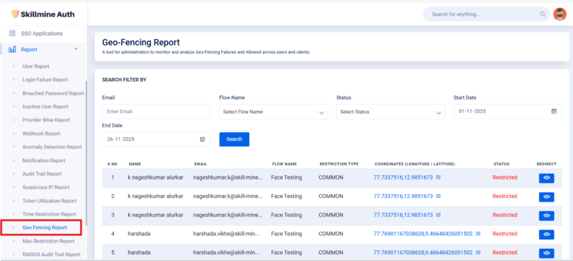Click the Enter Email input field
Screen dimensions: 573x261
(x=156, y=112)
